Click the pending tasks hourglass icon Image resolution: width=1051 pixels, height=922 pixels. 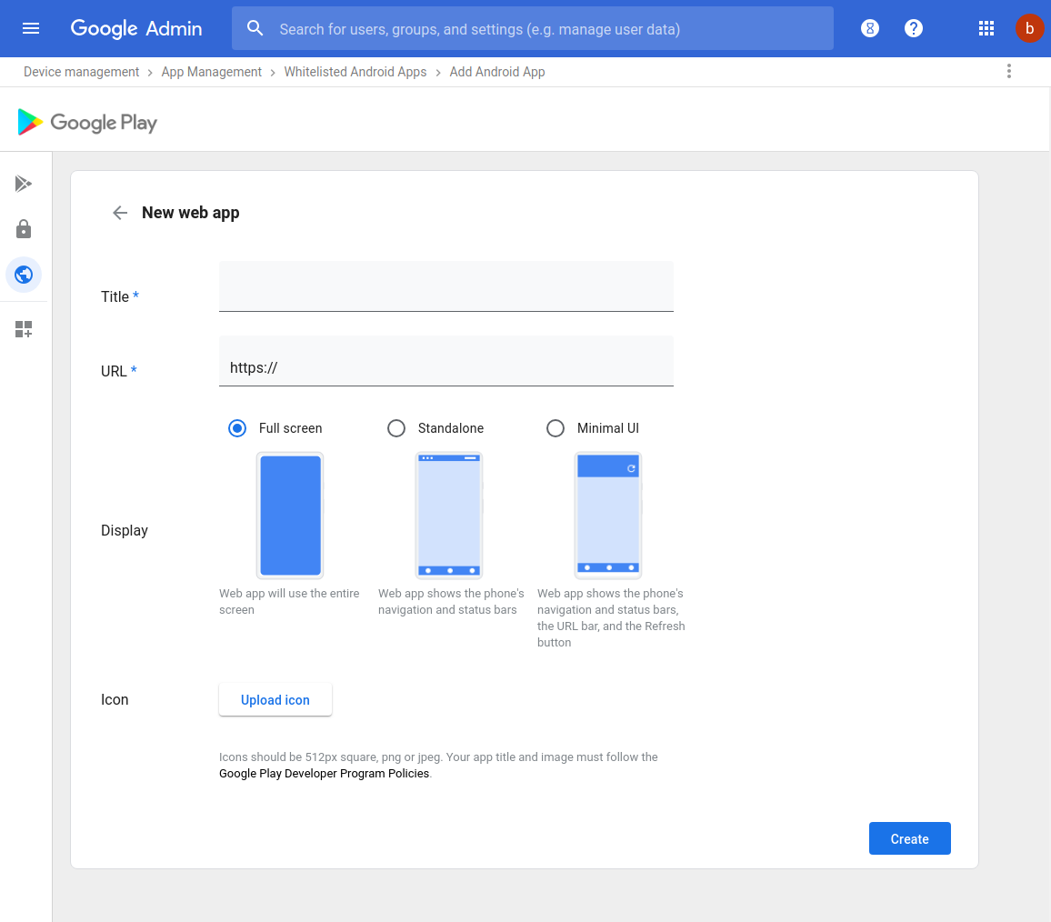click(x=870, y=28)
